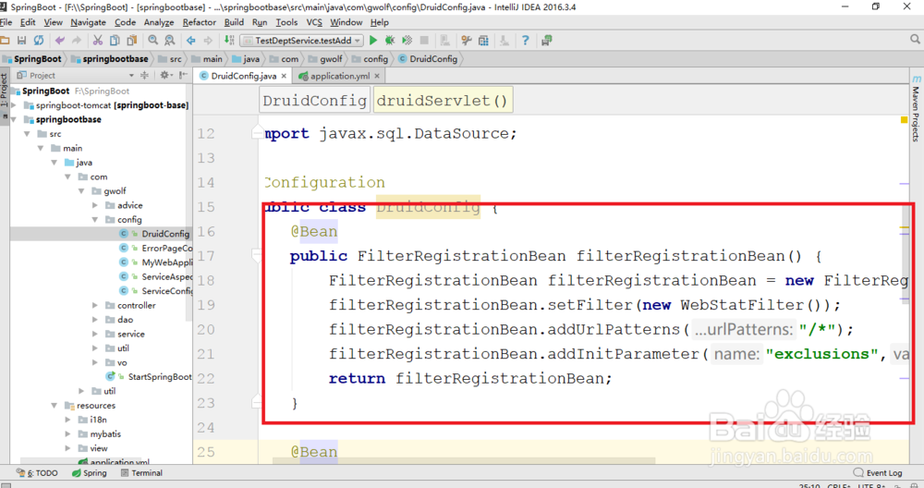The width and height of the screenshot is (924, 488).
Task: Click the Search Everywhere magnifier at top right
Action: (915, 39)
